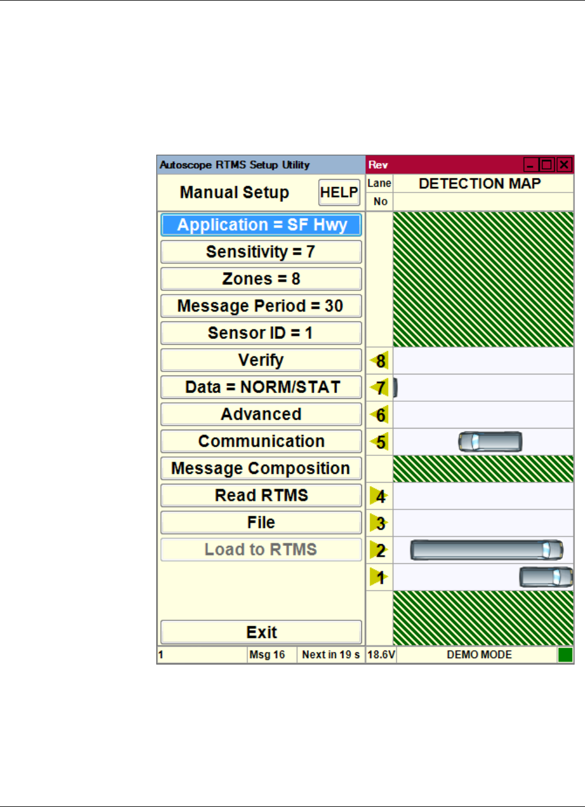Open Message Composition

(x=261, y=468)
